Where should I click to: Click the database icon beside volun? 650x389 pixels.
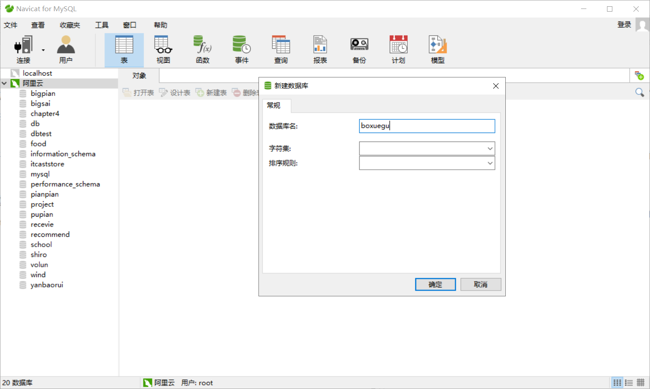(23, 265)
